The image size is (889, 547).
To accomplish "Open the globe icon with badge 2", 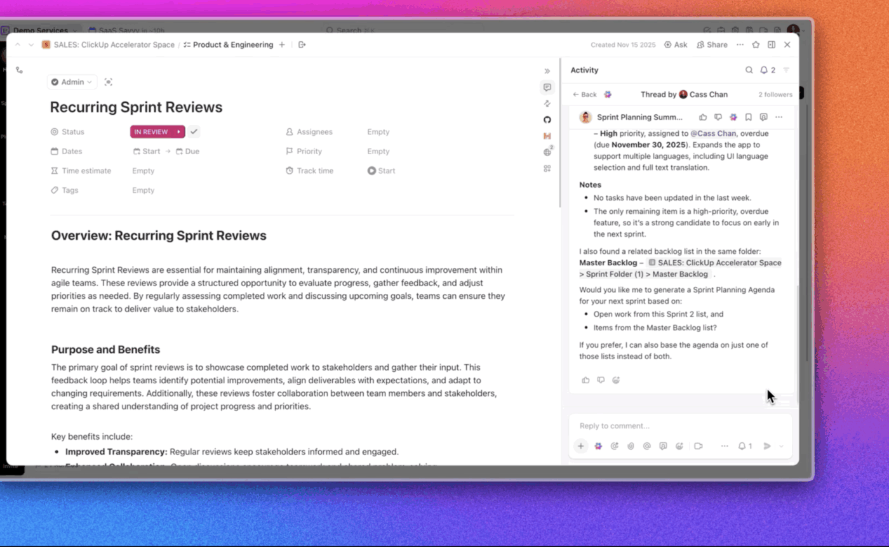I will click(548, 152).
